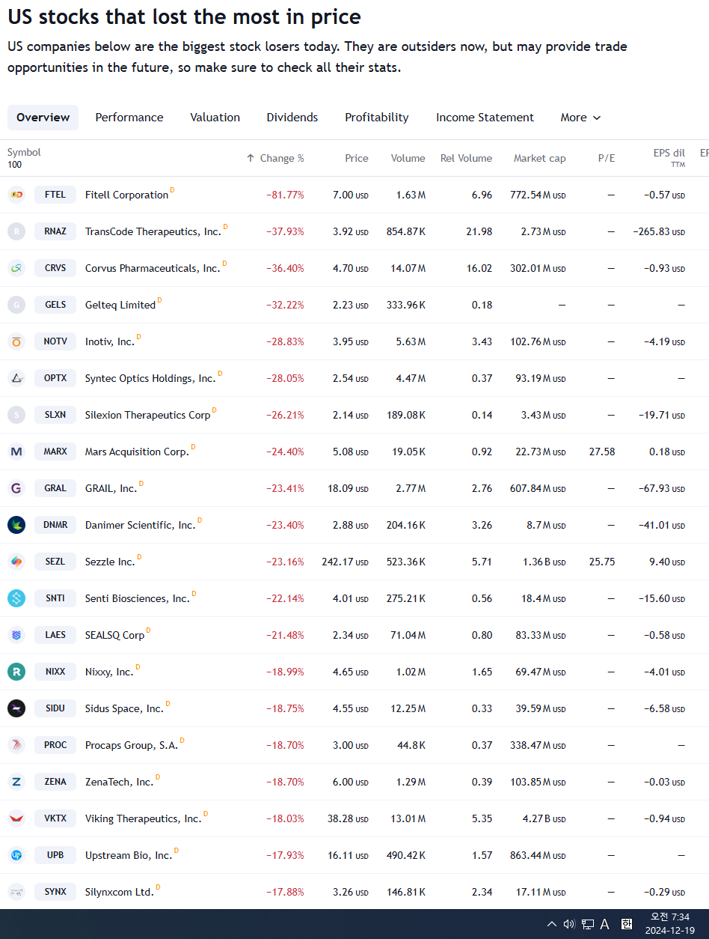Click TransCode's 21.98 relative volume
This screenshot has width=709, height=939.
pos(479,231)
